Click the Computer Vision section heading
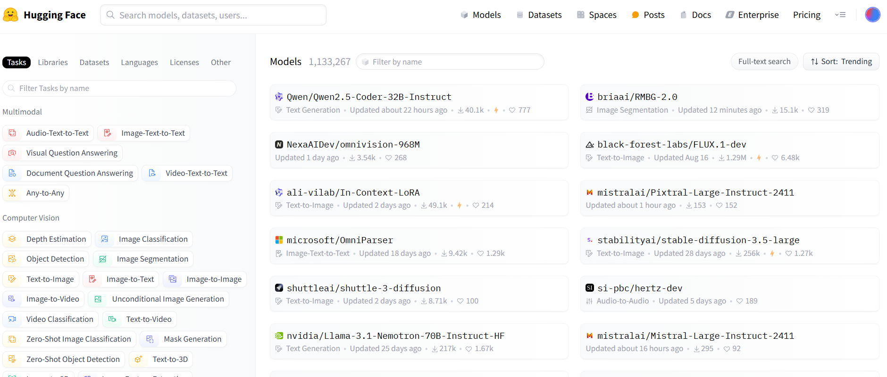 (x=31, y=218)
